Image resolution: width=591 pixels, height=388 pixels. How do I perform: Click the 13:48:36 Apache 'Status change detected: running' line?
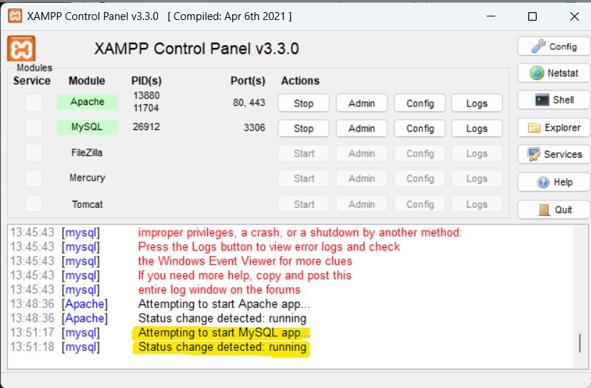tap(222, 318)
